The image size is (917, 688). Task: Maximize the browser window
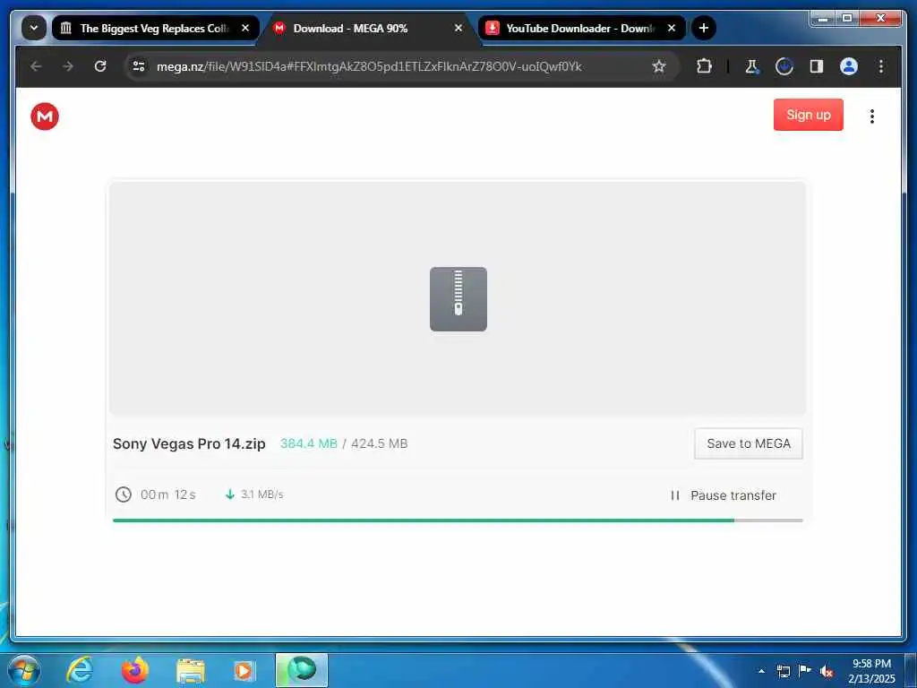(x=846, y=19)
